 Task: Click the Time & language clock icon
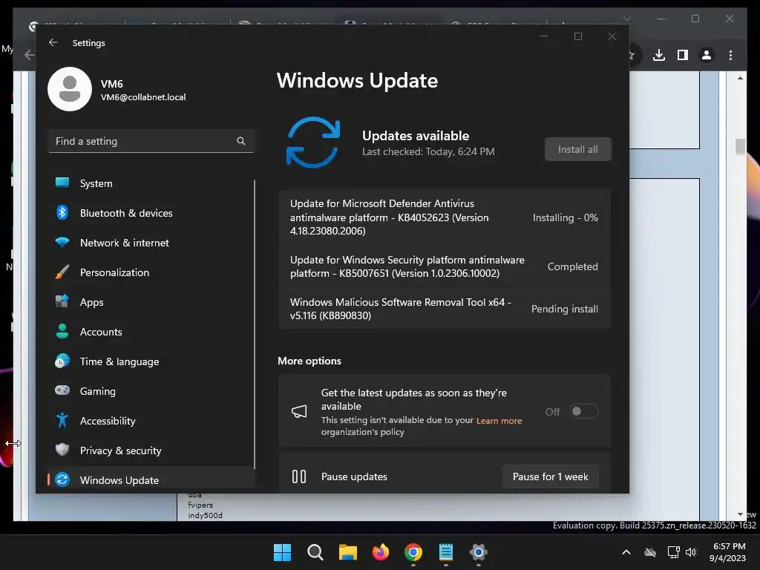coord(62,361)
